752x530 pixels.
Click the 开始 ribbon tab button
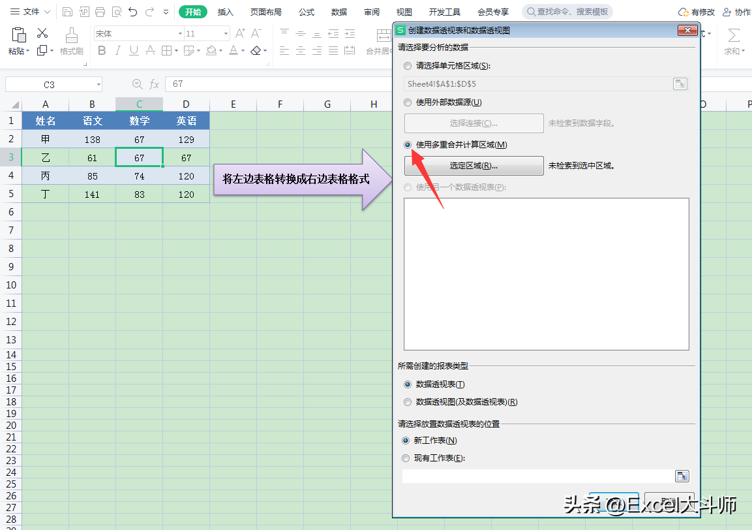[193, 12]
